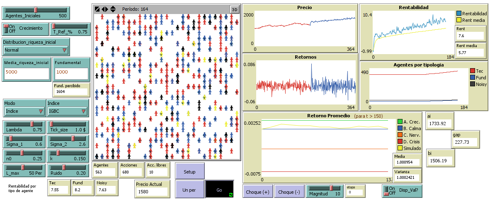The width and height of the screenshot is (490, 202).
Task: Click the Agentes_Iniciales slider handle
Action: [x=36, y=10]
